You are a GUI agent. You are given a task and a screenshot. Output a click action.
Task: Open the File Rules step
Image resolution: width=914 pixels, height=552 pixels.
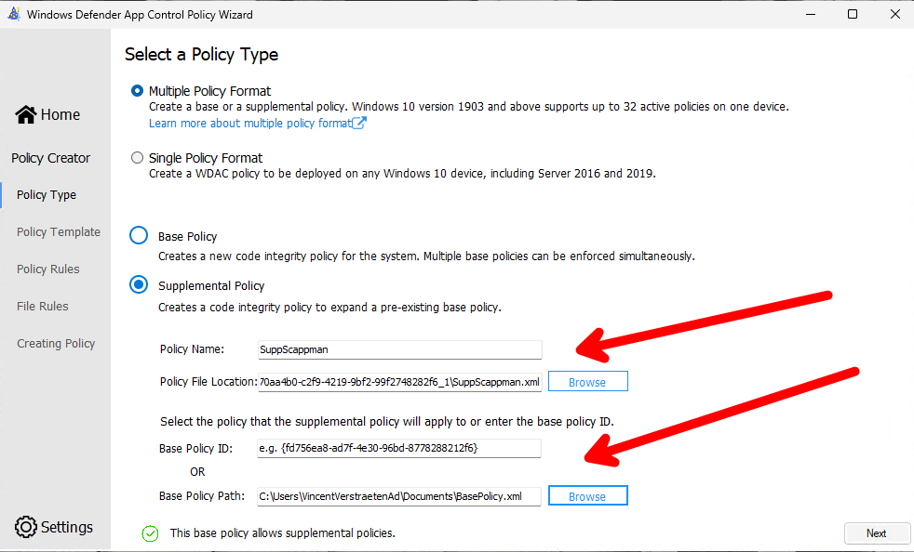pos(43,307)
